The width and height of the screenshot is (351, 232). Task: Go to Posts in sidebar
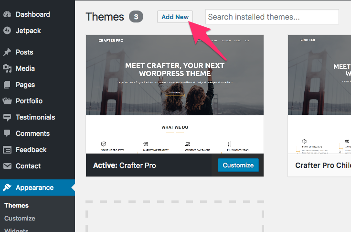coord(37,52)
